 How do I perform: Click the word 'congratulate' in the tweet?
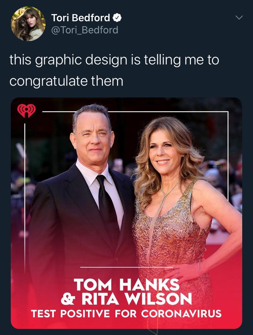pos(49,81)
